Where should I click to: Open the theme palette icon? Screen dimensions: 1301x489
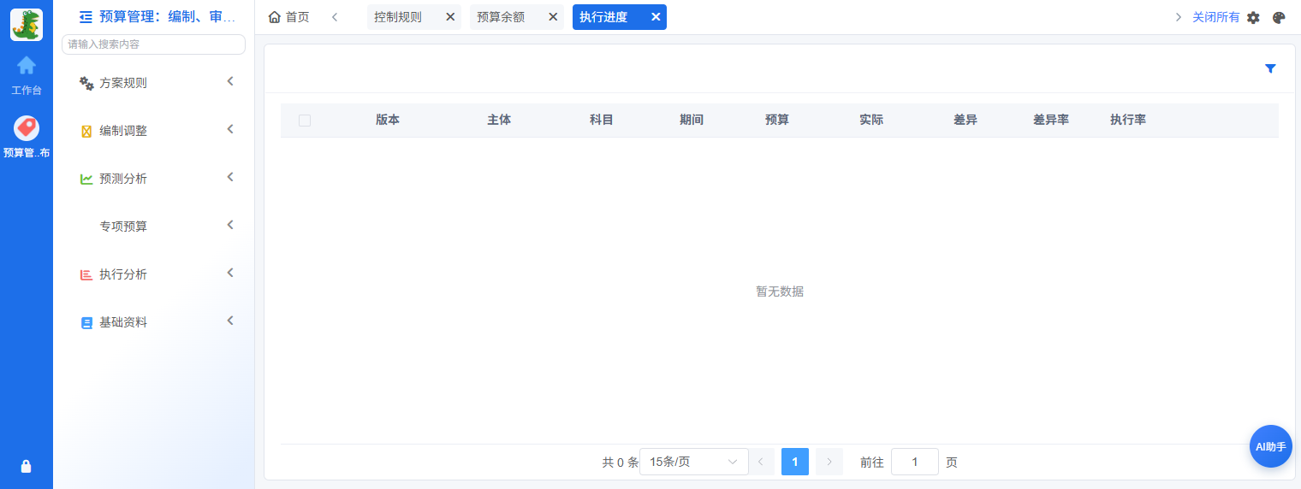1279,17
